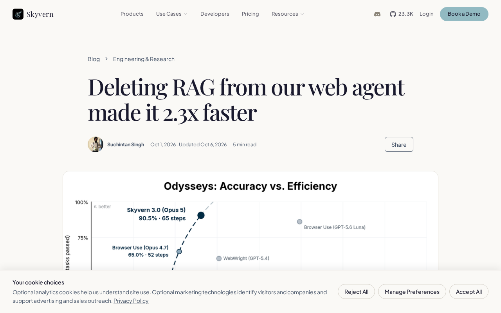Click the Login link
The image size is (501, 313).
(427, 14)
